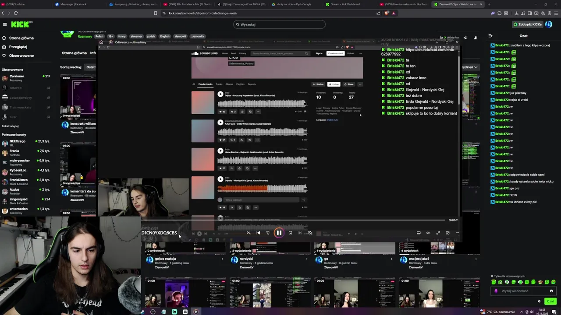Viewport: 561px width, 315px height.
Task: Open the mokrysuchar recommended channel
Action: pyautogui.click(x=26, y=162)
